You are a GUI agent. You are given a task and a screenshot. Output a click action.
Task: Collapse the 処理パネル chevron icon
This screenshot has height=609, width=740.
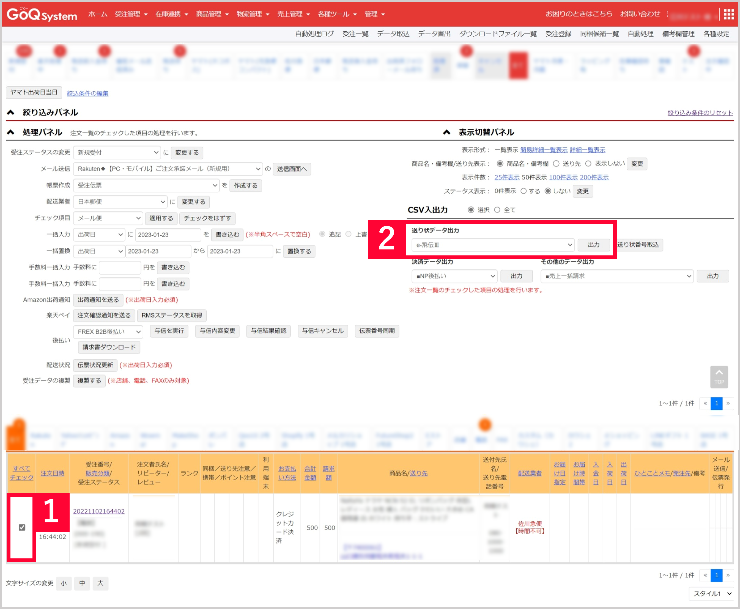[x=10, y=132]
